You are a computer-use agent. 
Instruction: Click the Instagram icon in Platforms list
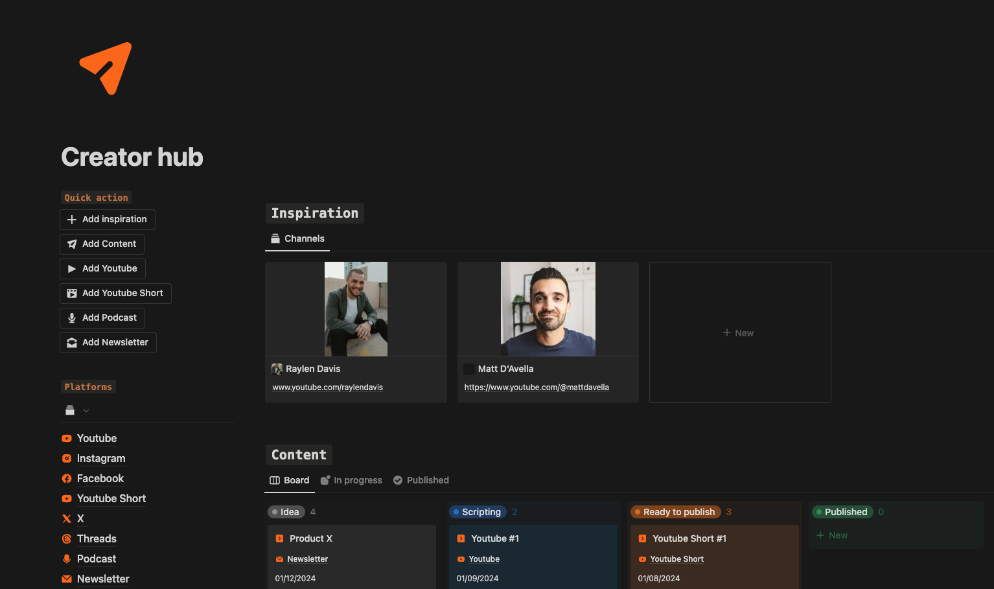67,459
